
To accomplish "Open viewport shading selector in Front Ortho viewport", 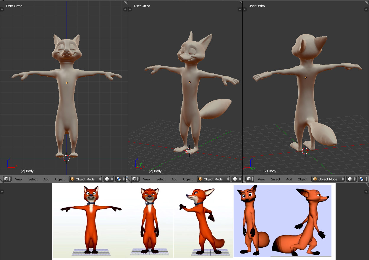I will pos(109,179).
